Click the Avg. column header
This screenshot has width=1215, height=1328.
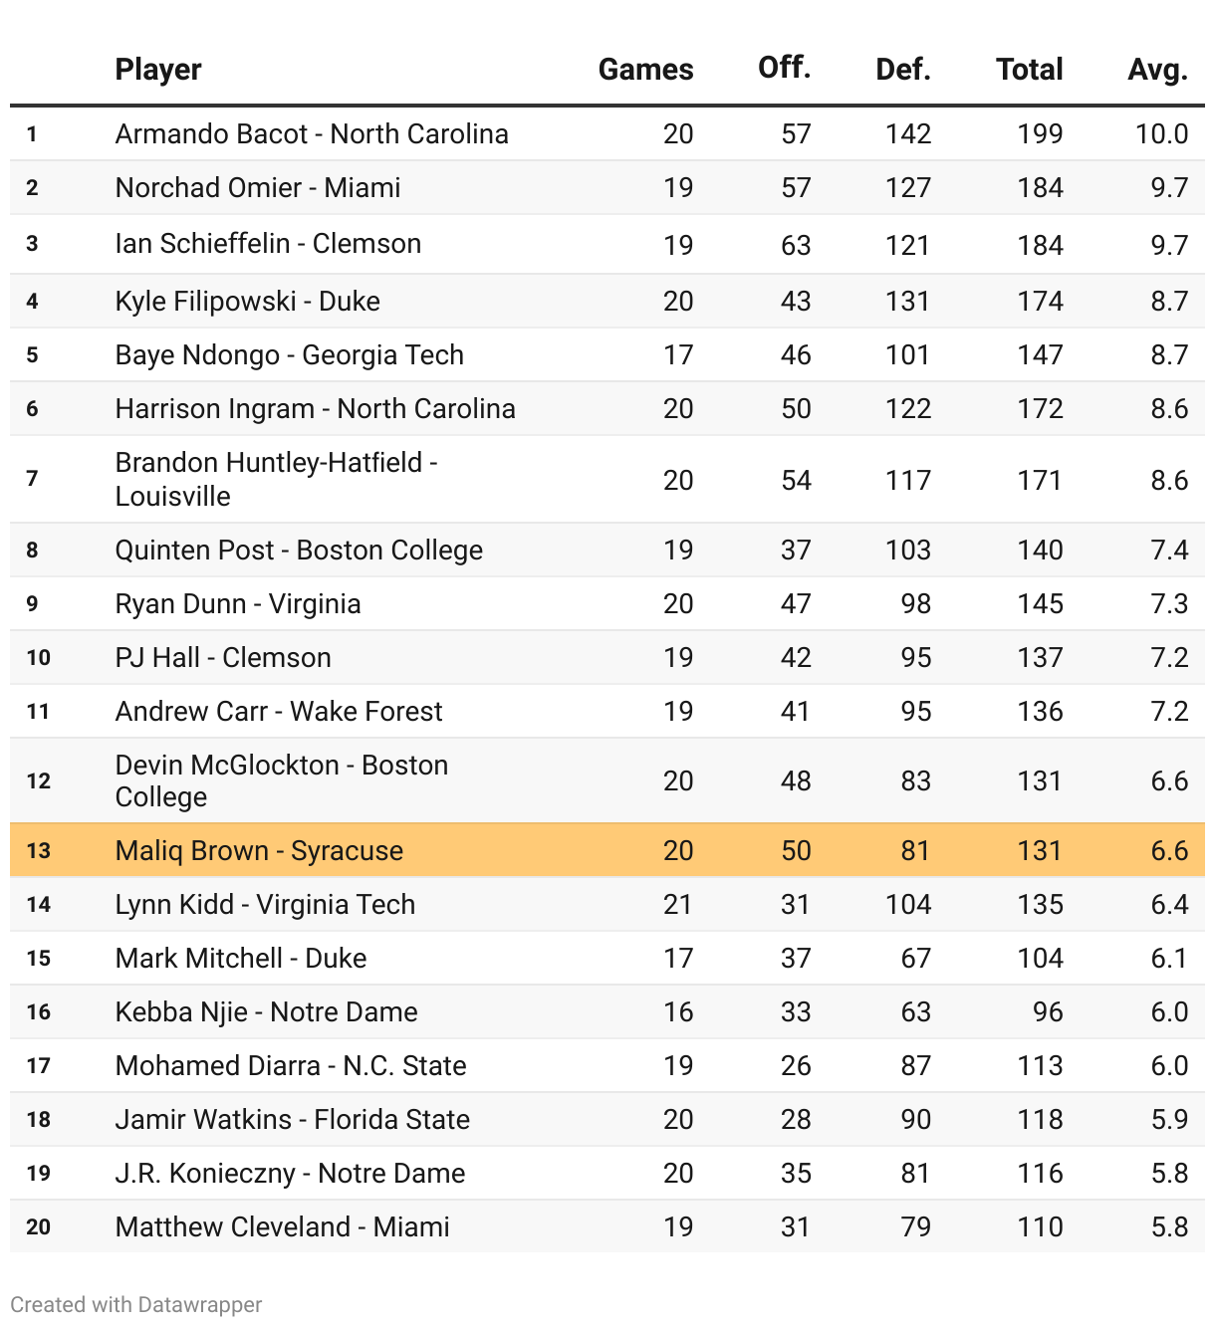(1157, 70)
